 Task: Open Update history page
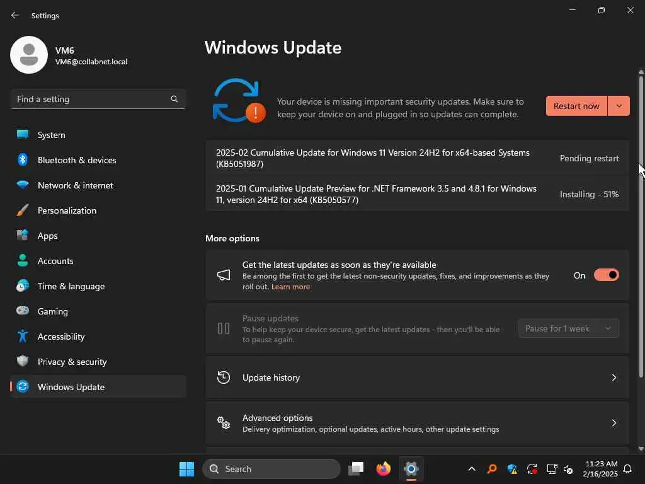click(x=417, y=377)
